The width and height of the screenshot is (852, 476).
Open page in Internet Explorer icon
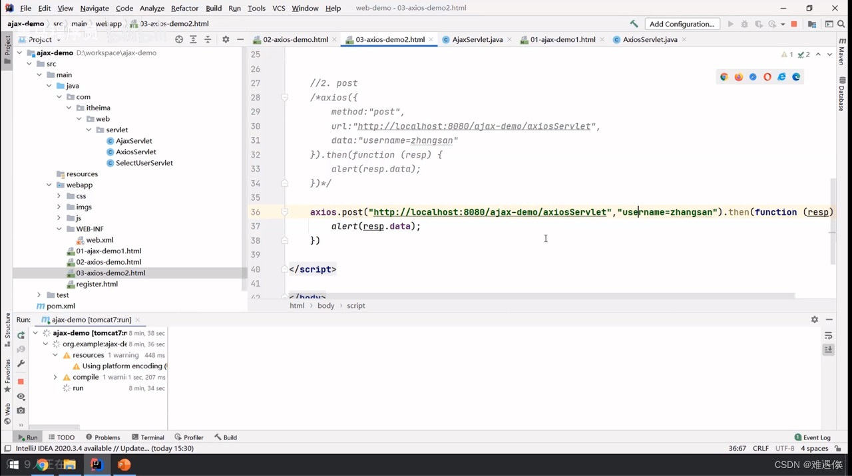click(x=781, y=77)
